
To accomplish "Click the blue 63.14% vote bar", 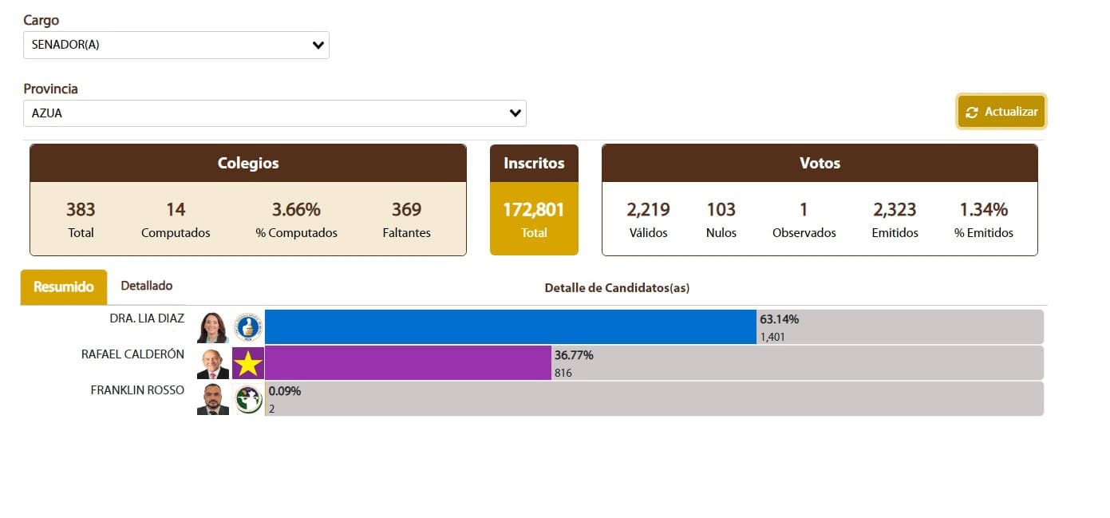I will tap(510, 327).
